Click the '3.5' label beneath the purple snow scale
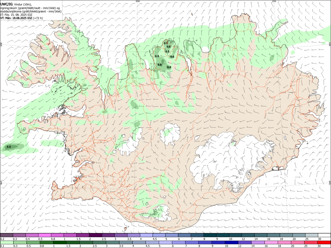Viewport: 331px width, 248px height. (129, 239)
